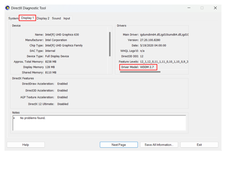Click the Display Memory value 128 MB
The image size is (226, 169).
[50, 67]
